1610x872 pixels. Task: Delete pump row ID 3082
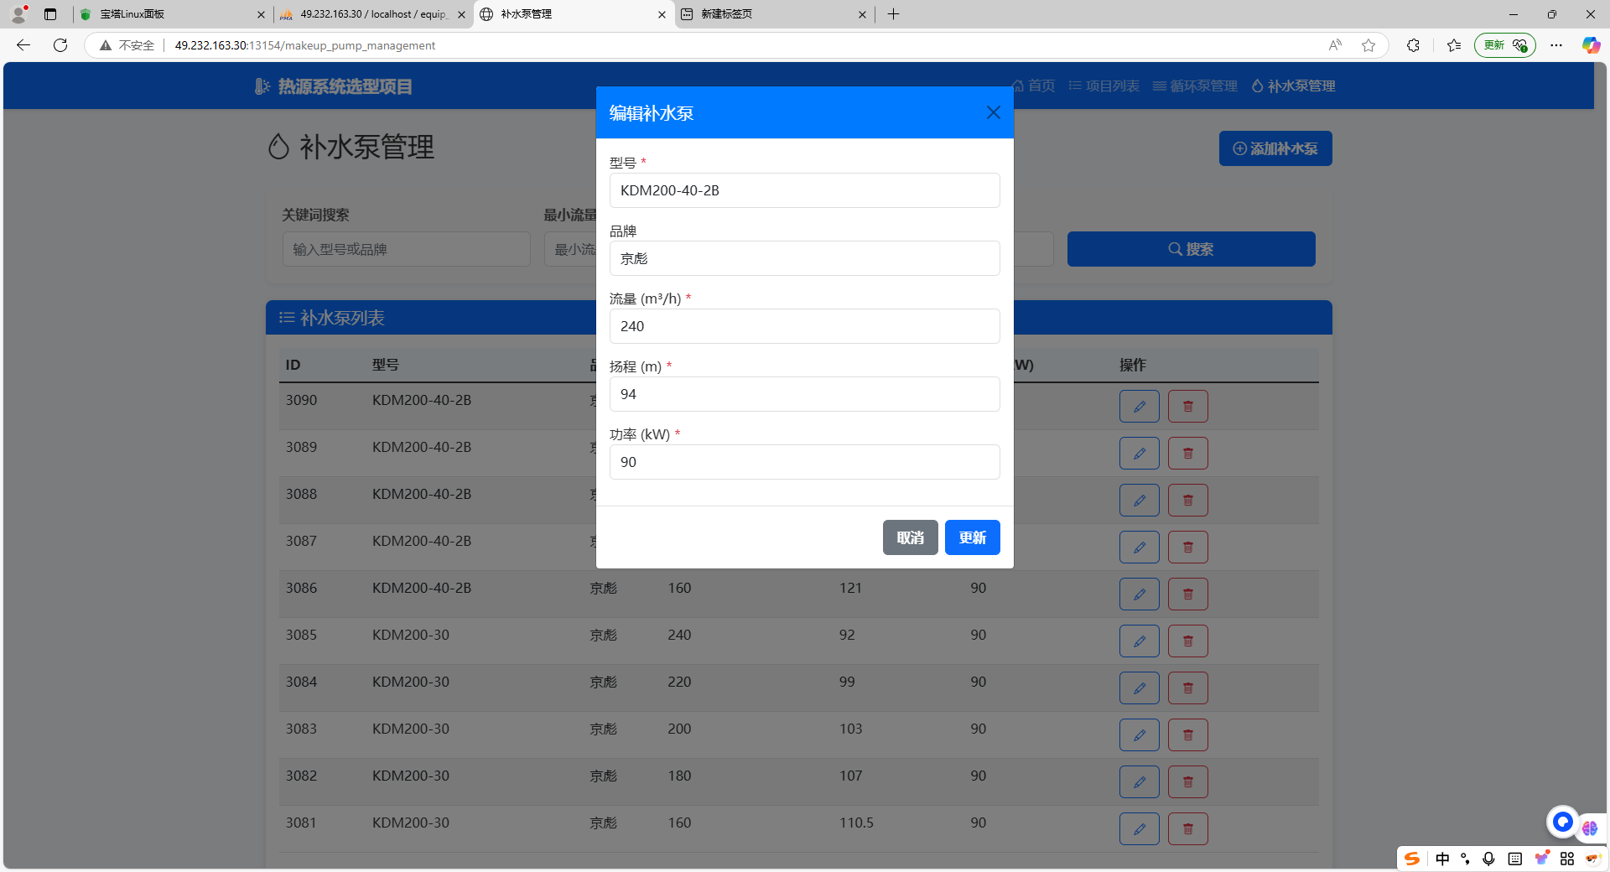(x=1187, y=782)
